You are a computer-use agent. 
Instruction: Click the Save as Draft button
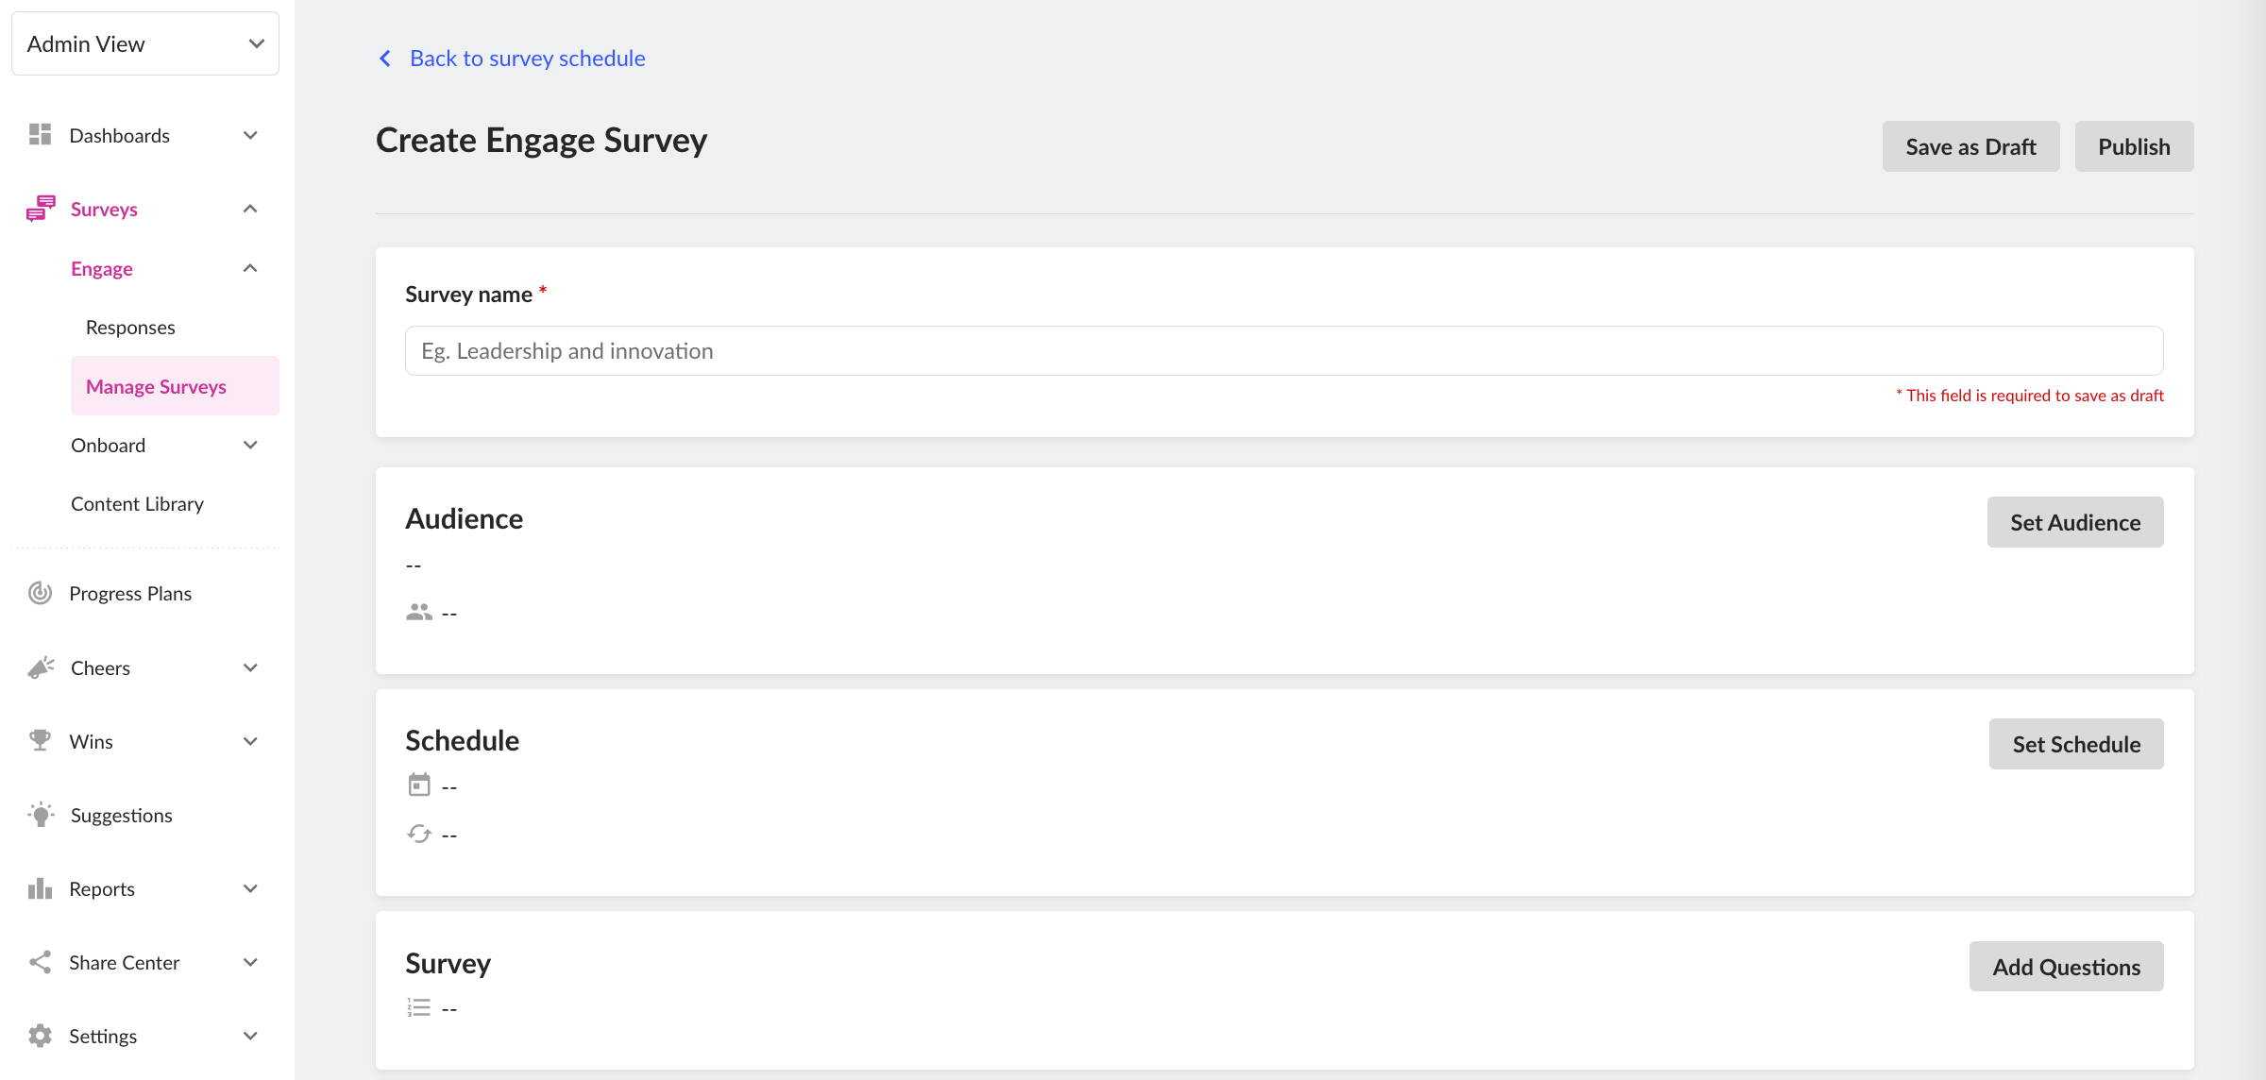coord(1970,146)
